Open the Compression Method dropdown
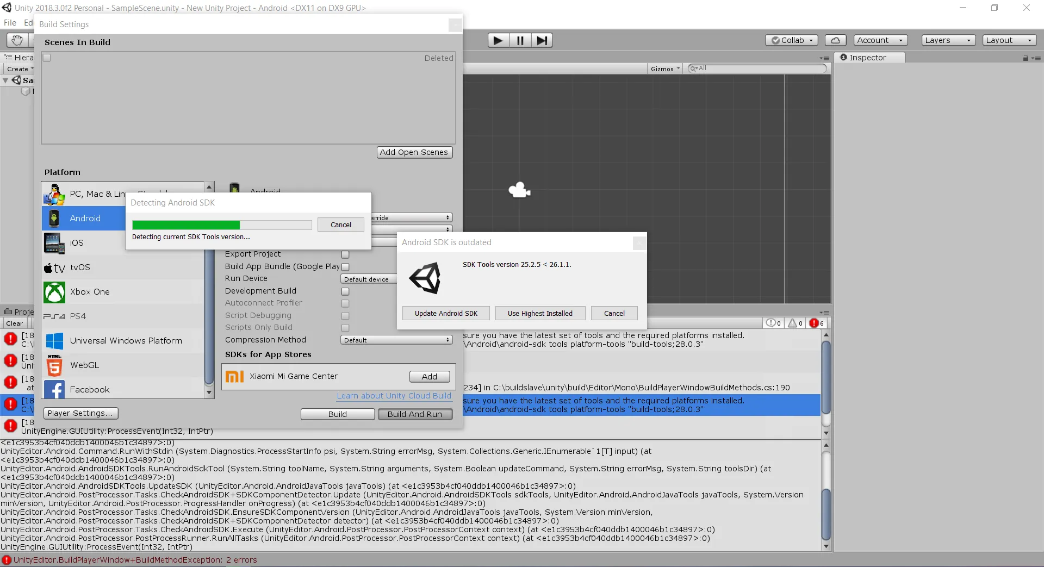This screenshot has width=1044, height=567. tap(396, 340)
